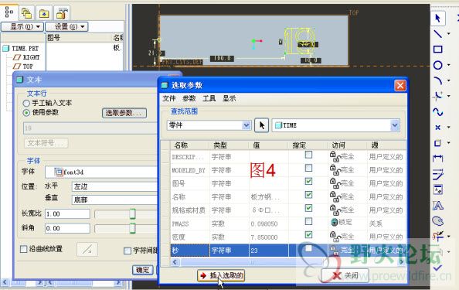Adjust the 长宽比 slider handle
The height and width of the screenshot is (290, 459).
133,214
